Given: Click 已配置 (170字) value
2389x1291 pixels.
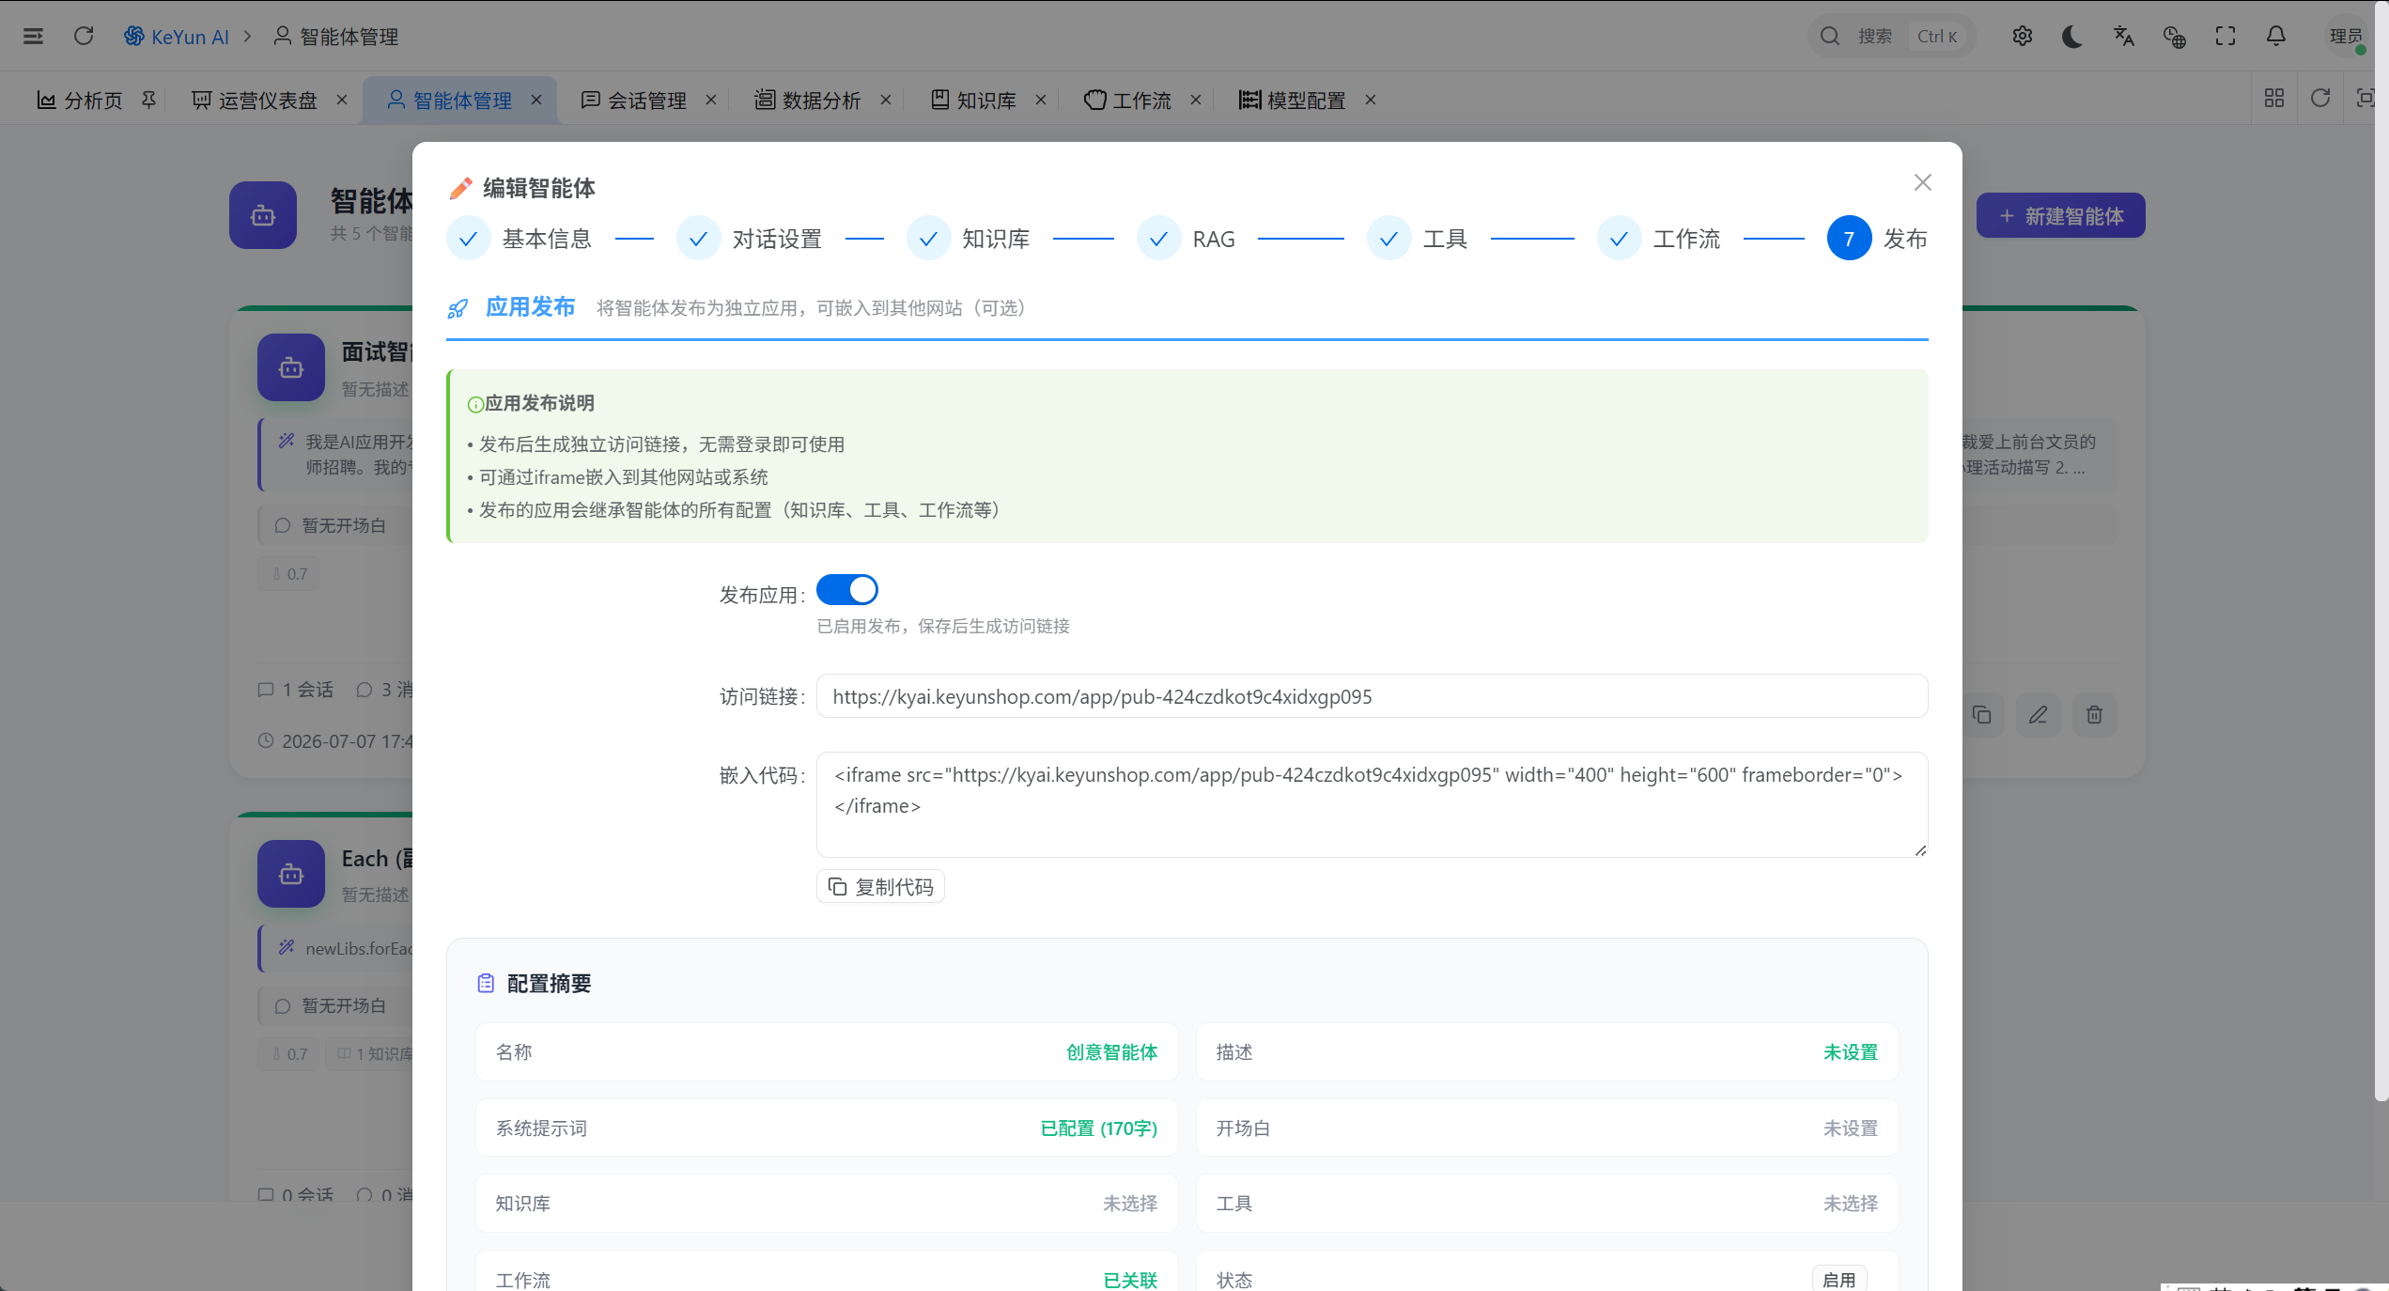Looking at the screenshot, I should click(x=1098, y=1128).
